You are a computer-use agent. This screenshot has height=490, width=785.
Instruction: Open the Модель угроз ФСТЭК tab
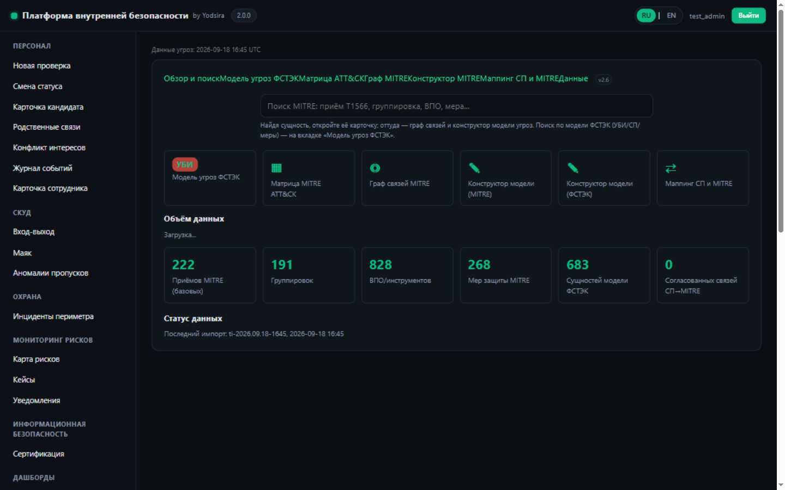click(259, 78)
